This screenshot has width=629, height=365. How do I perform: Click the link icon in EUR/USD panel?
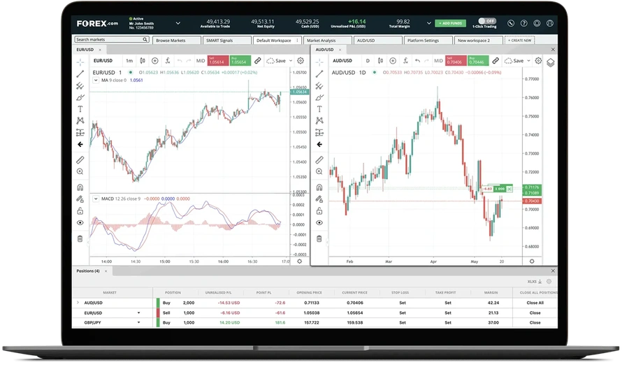tap(257, 61)
